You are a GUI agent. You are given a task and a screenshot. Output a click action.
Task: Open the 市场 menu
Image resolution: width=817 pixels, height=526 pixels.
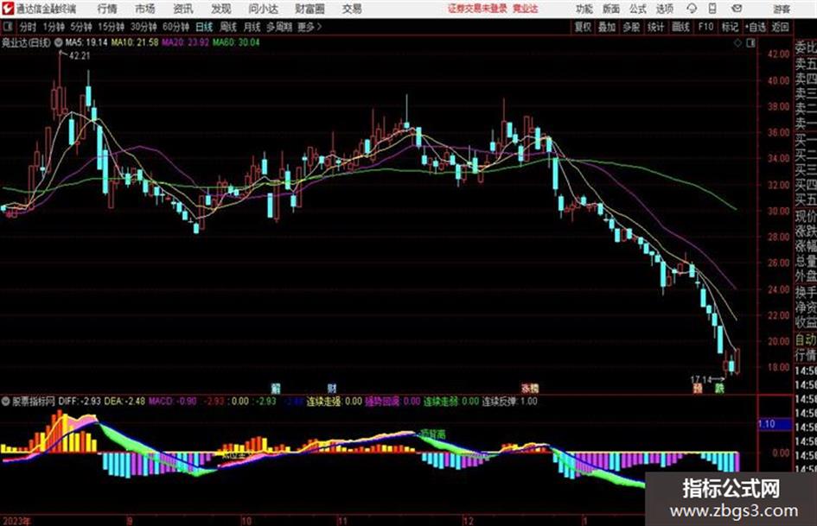(145, 9)
